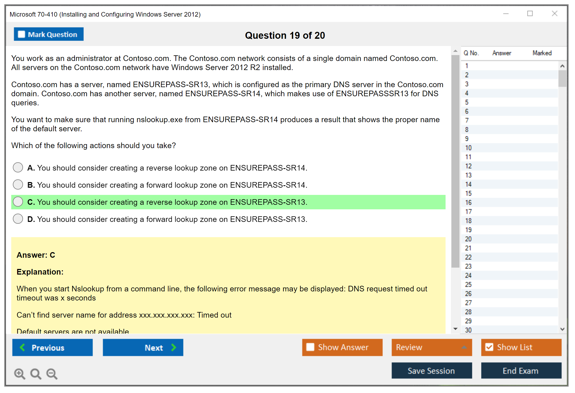Click the Marked column header
Image resolution: width=575 pixels, height=393 pixels.
pyautogui.click(x=542, y=53)
